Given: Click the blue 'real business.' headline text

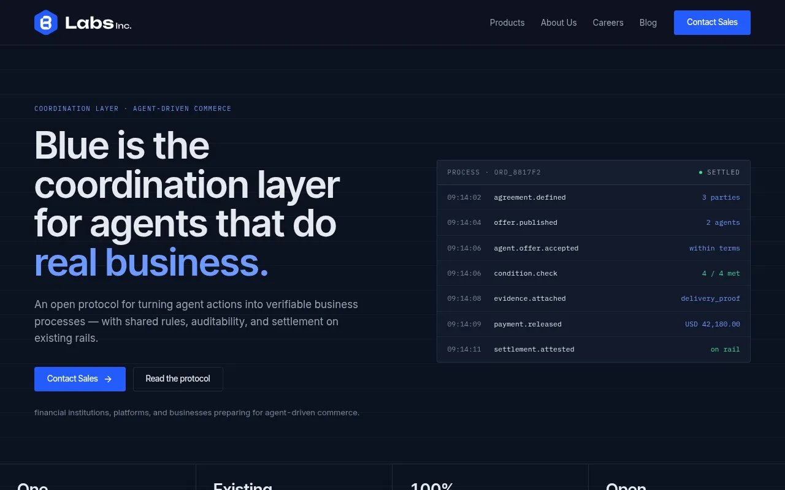Looking at the screenshot, I should click(151, 262).
